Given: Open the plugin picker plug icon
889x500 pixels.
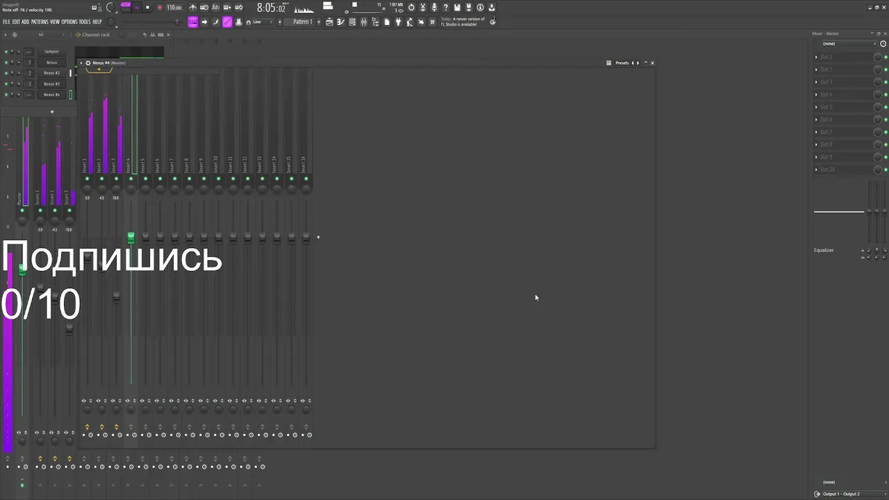Looking at the screenshot, I should coord(398,22).
